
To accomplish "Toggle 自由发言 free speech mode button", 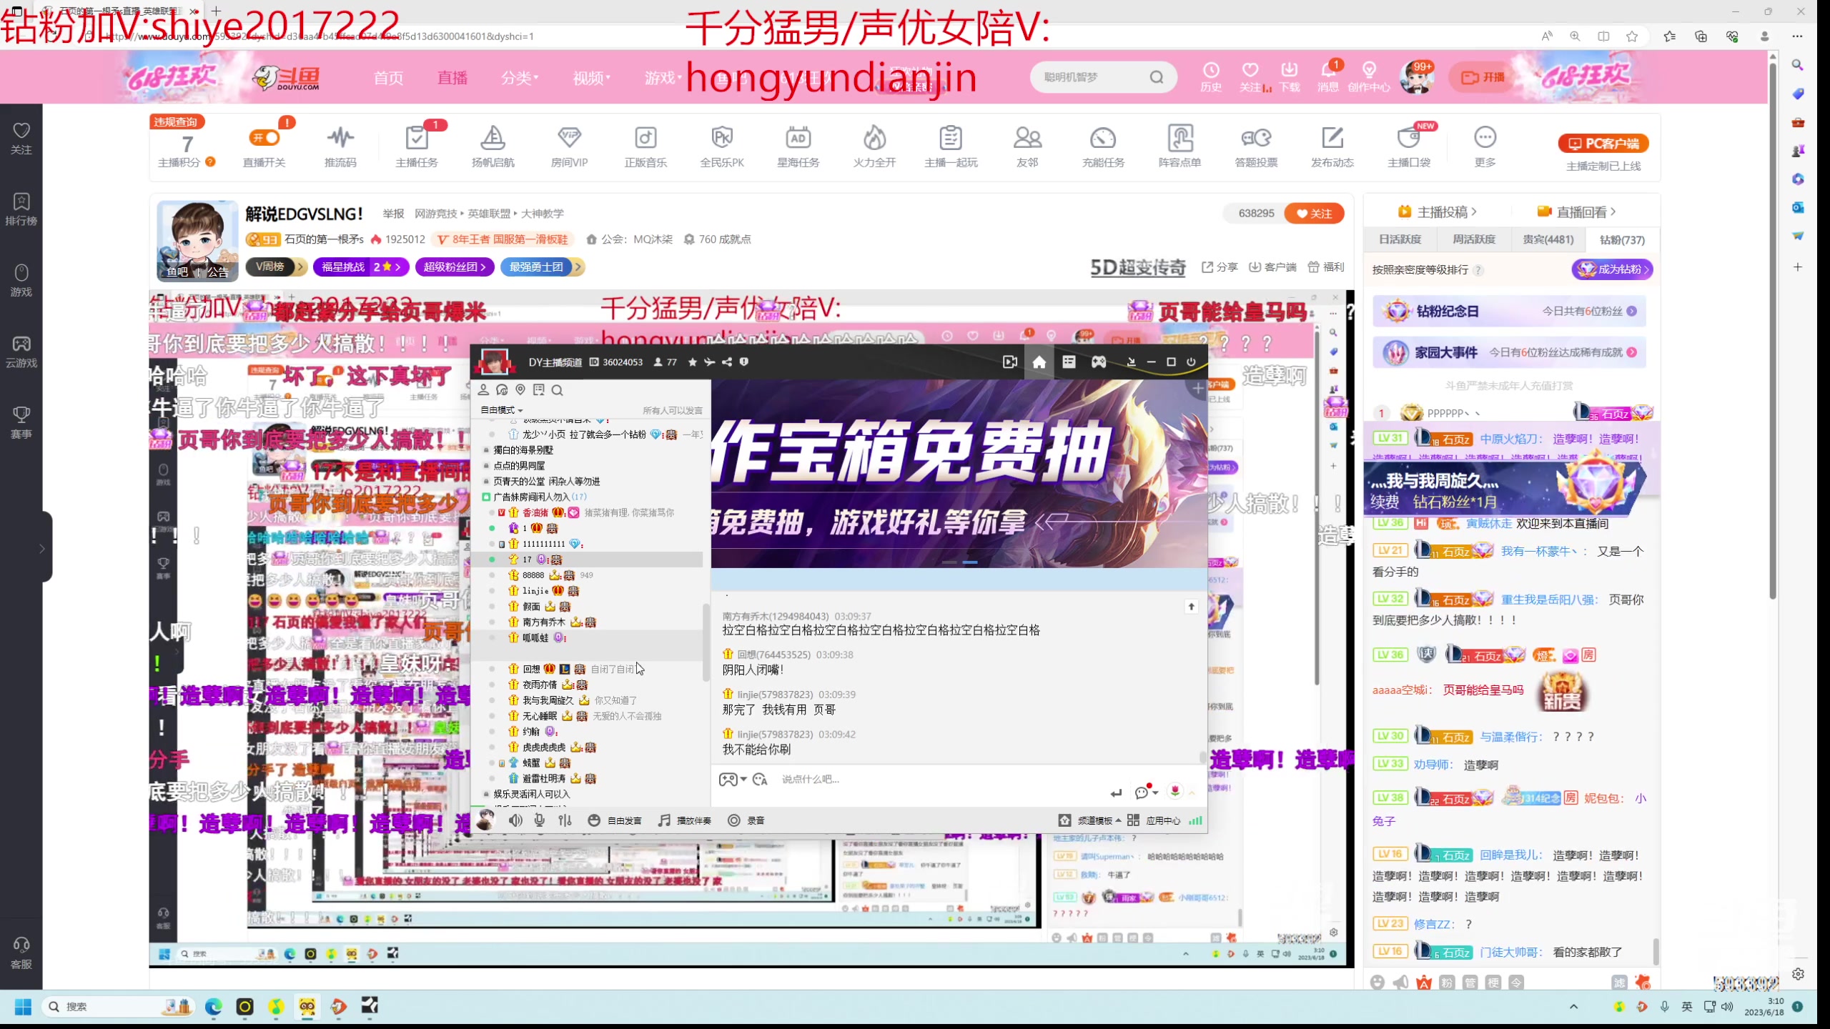I will pyautogui.click(x=614, y=820).
